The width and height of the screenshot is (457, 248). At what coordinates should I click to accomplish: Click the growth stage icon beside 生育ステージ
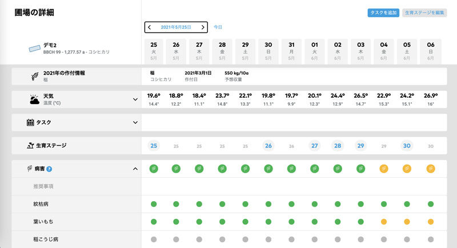[31, 146]
